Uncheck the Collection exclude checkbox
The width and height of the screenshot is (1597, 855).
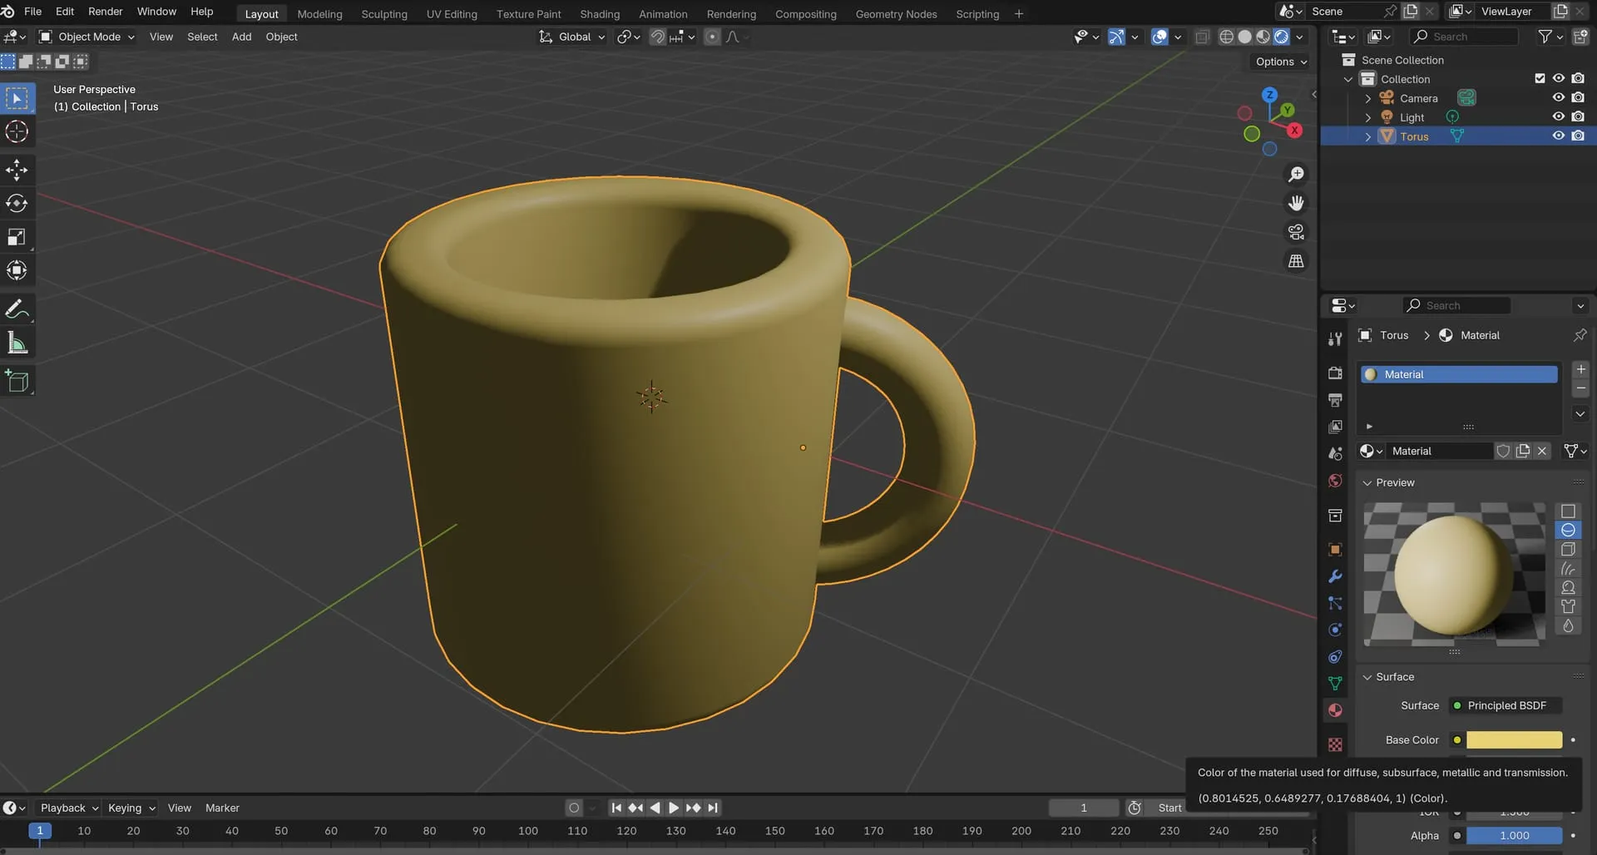pyautogui.click(x=1540, y=78)
